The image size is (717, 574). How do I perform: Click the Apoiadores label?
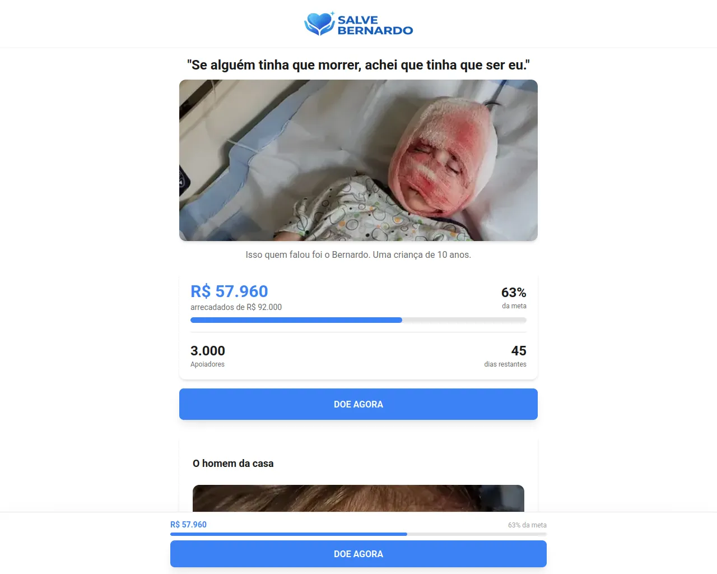[207, 364]
